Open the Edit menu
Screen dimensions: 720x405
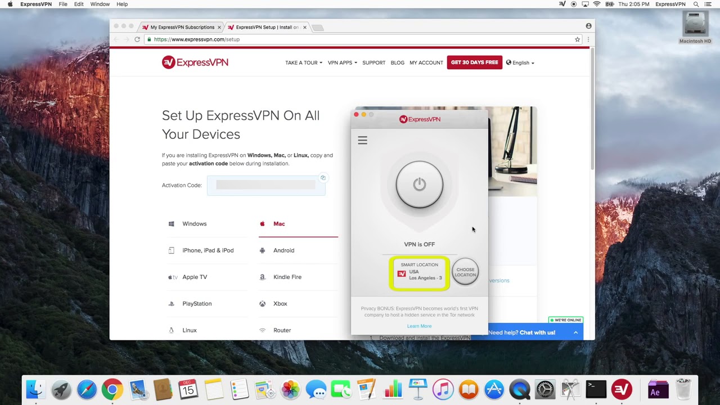(x=79, y=4)
